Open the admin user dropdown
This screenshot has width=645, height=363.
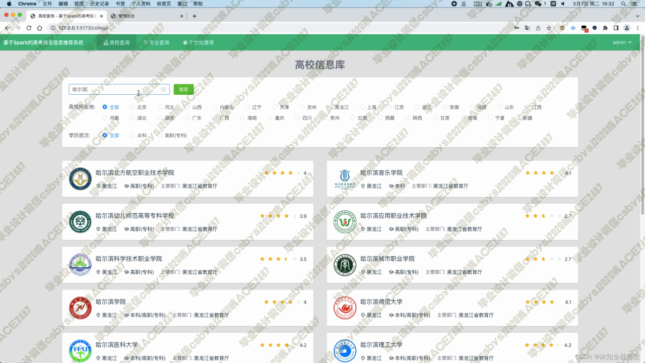(622, 42)
